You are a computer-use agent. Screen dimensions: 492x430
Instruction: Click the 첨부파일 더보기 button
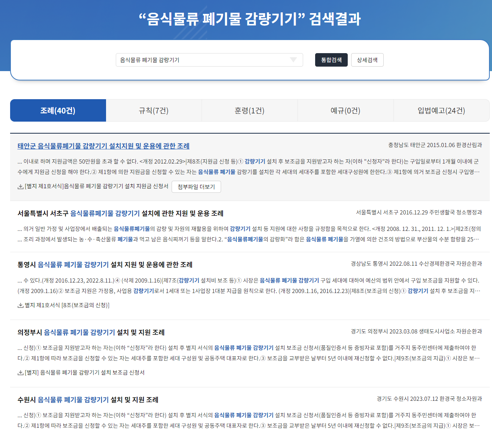tap(196, 186)
